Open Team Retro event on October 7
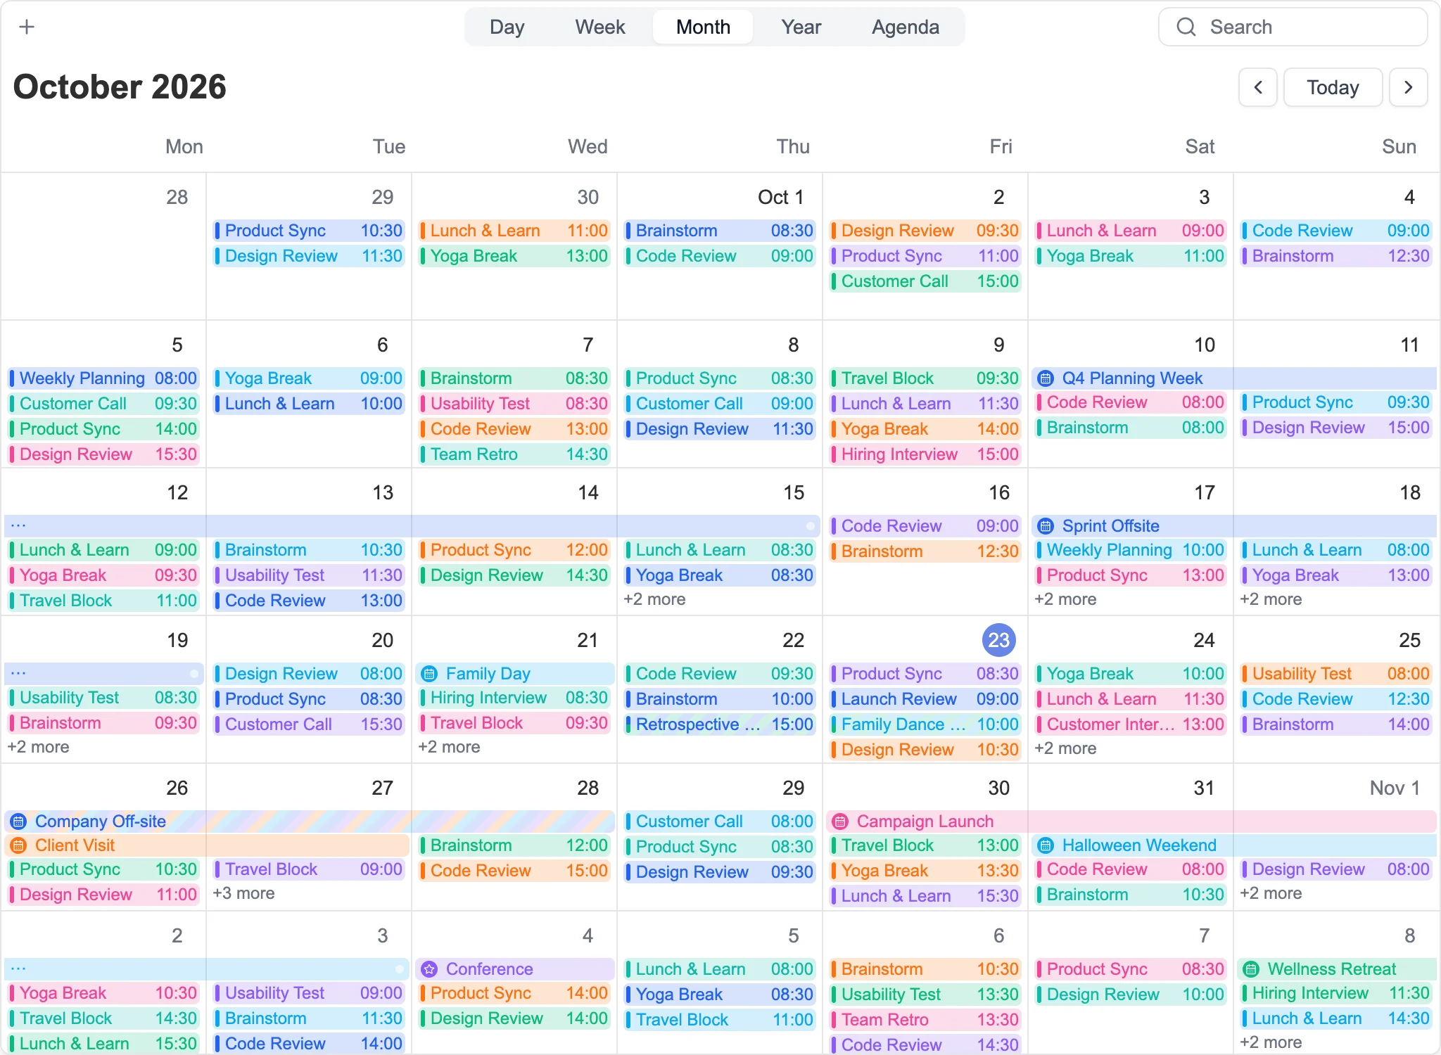The height and width of the screenshot is (1055, 1441). tap(514, 454)
